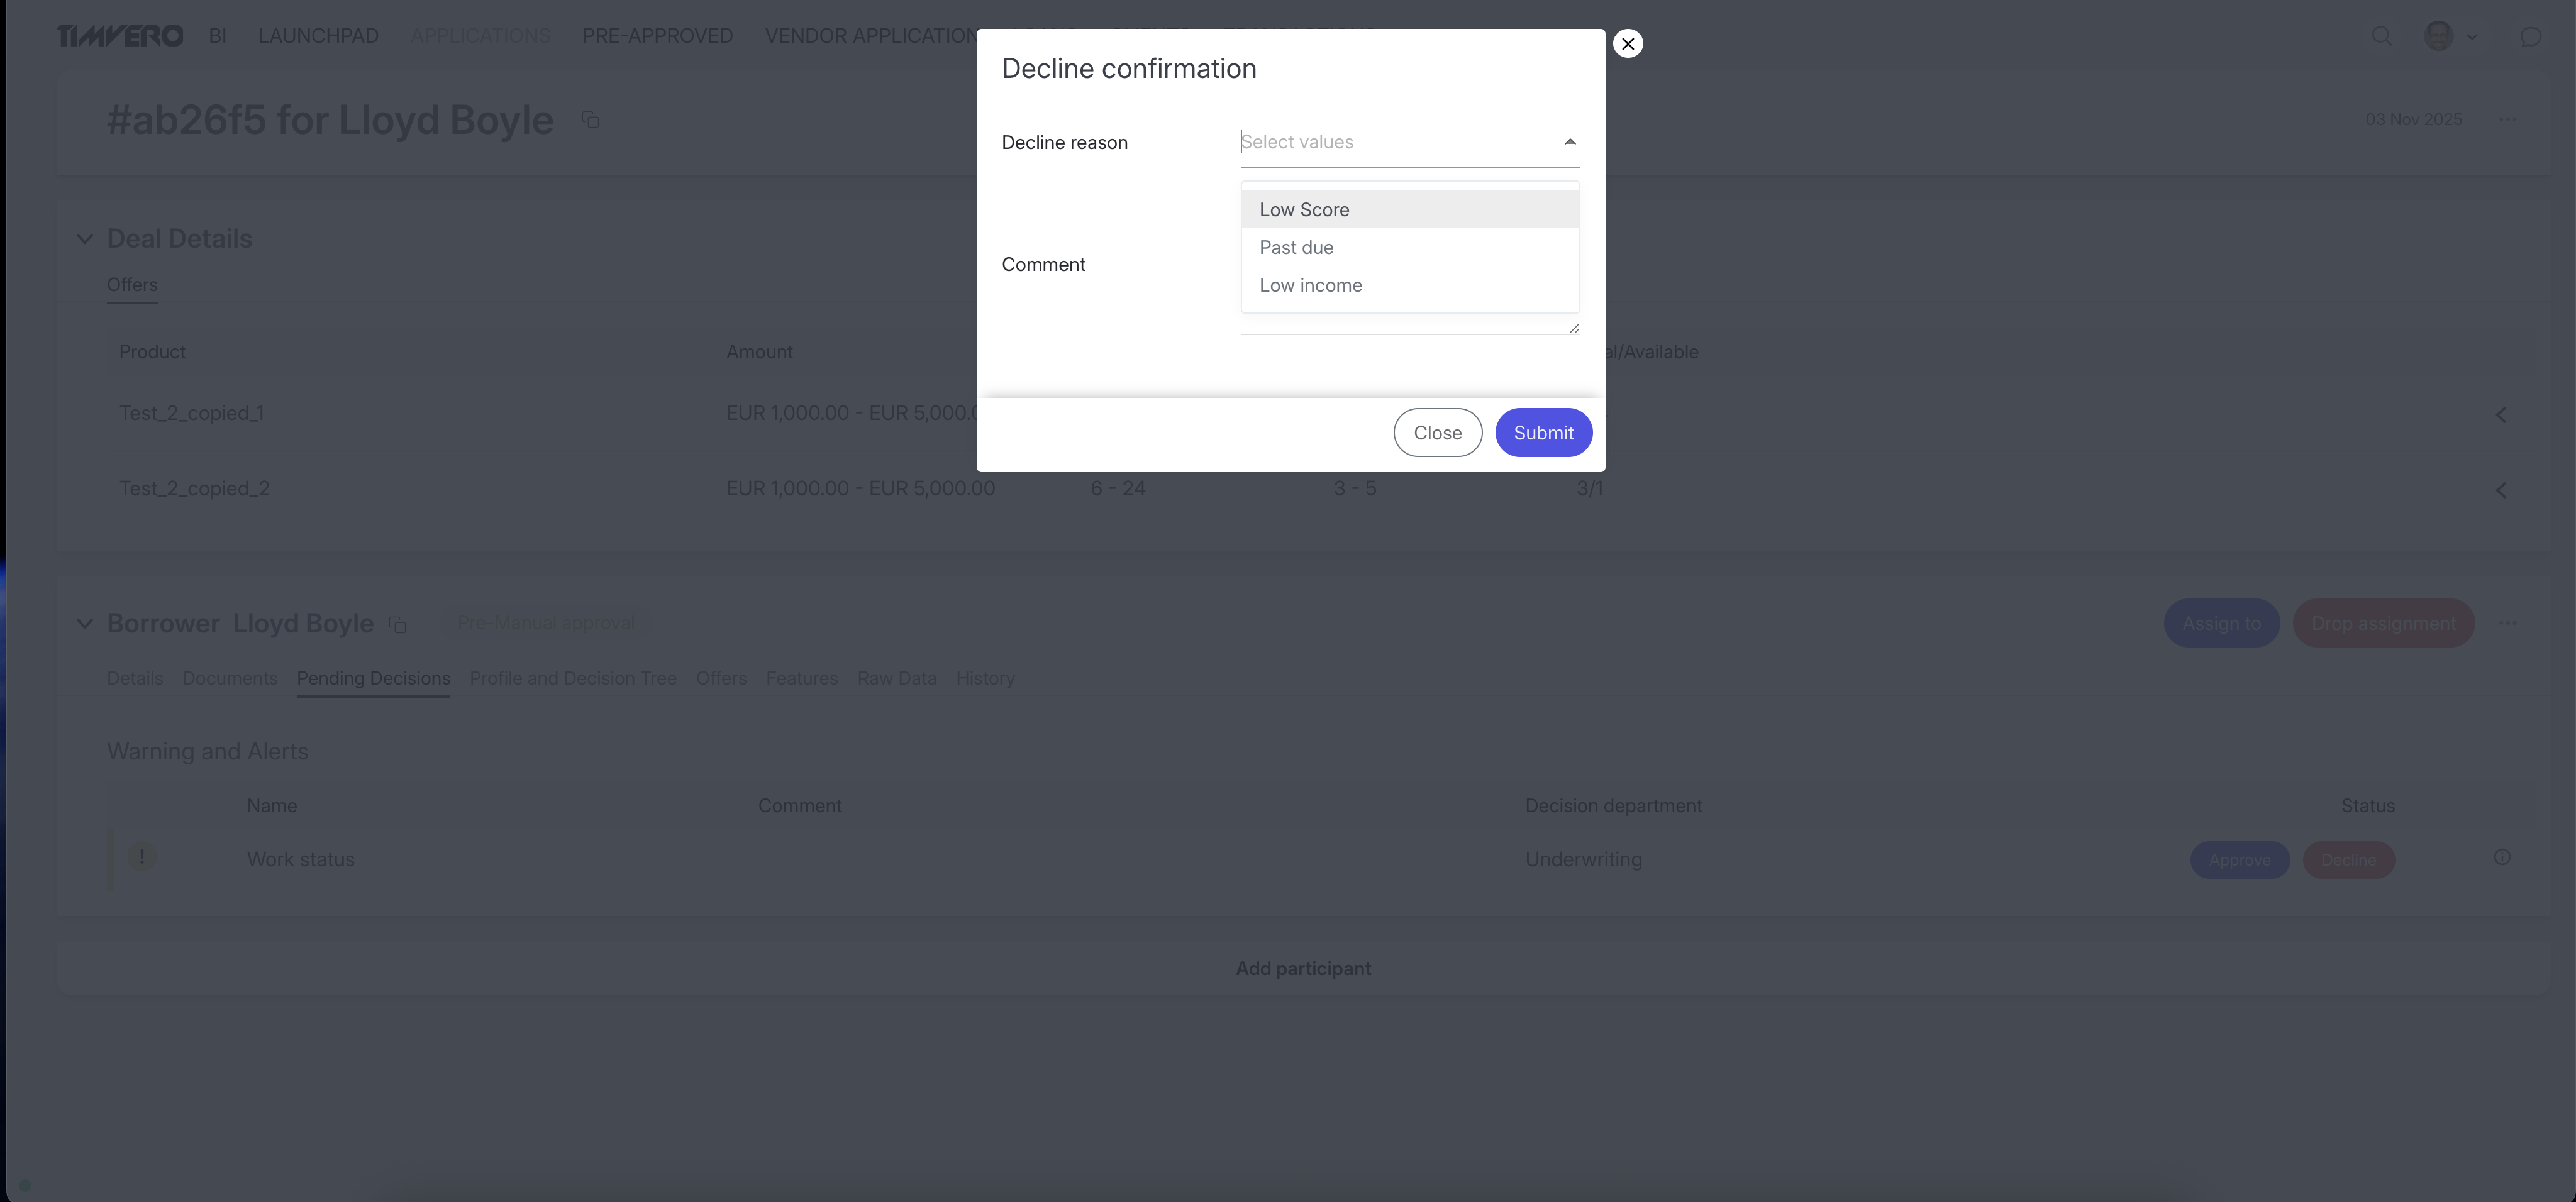This screenshot has height=1202, width=2576.
Task: Click the user avatar icon
Action: pos(2438,36)
